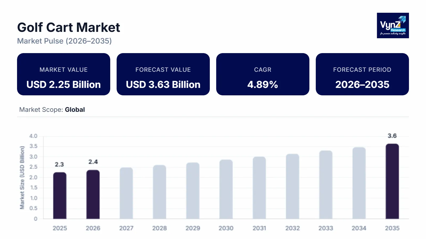Select the Market Value USD 2.25 Billion card
The image size is (426, 239).
(x=64, y=74)
